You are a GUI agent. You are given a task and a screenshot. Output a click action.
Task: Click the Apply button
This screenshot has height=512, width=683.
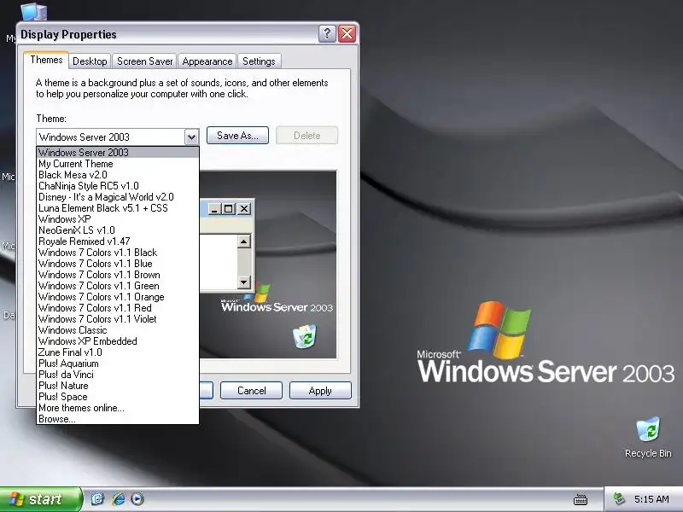(320, 391)
